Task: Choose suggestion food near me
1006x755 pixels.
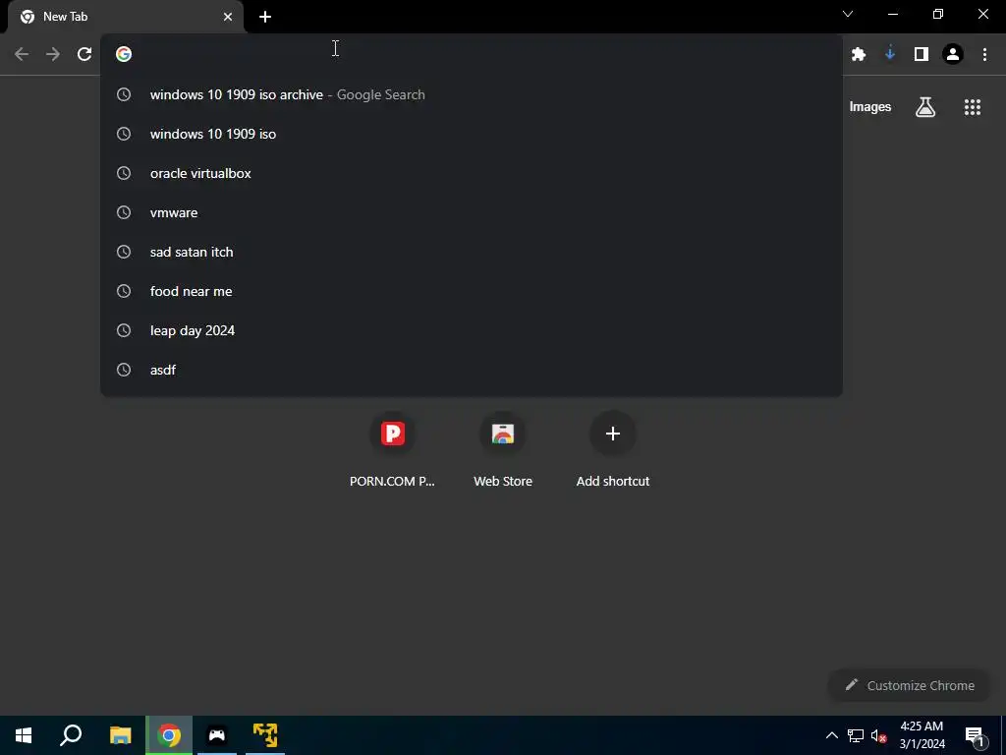Action: 472,291
